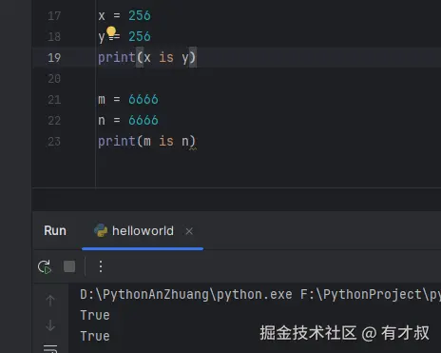Click the Run tool window label

click(55, 230)
